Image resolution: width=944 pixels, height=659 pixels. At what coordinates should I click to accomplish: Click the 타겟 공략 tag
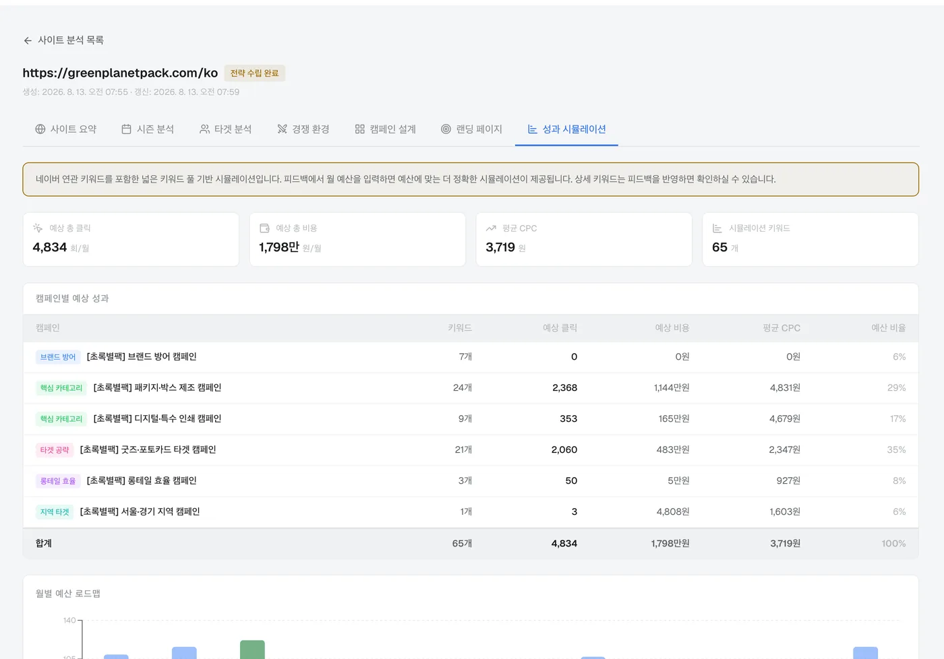pos(55,450)
